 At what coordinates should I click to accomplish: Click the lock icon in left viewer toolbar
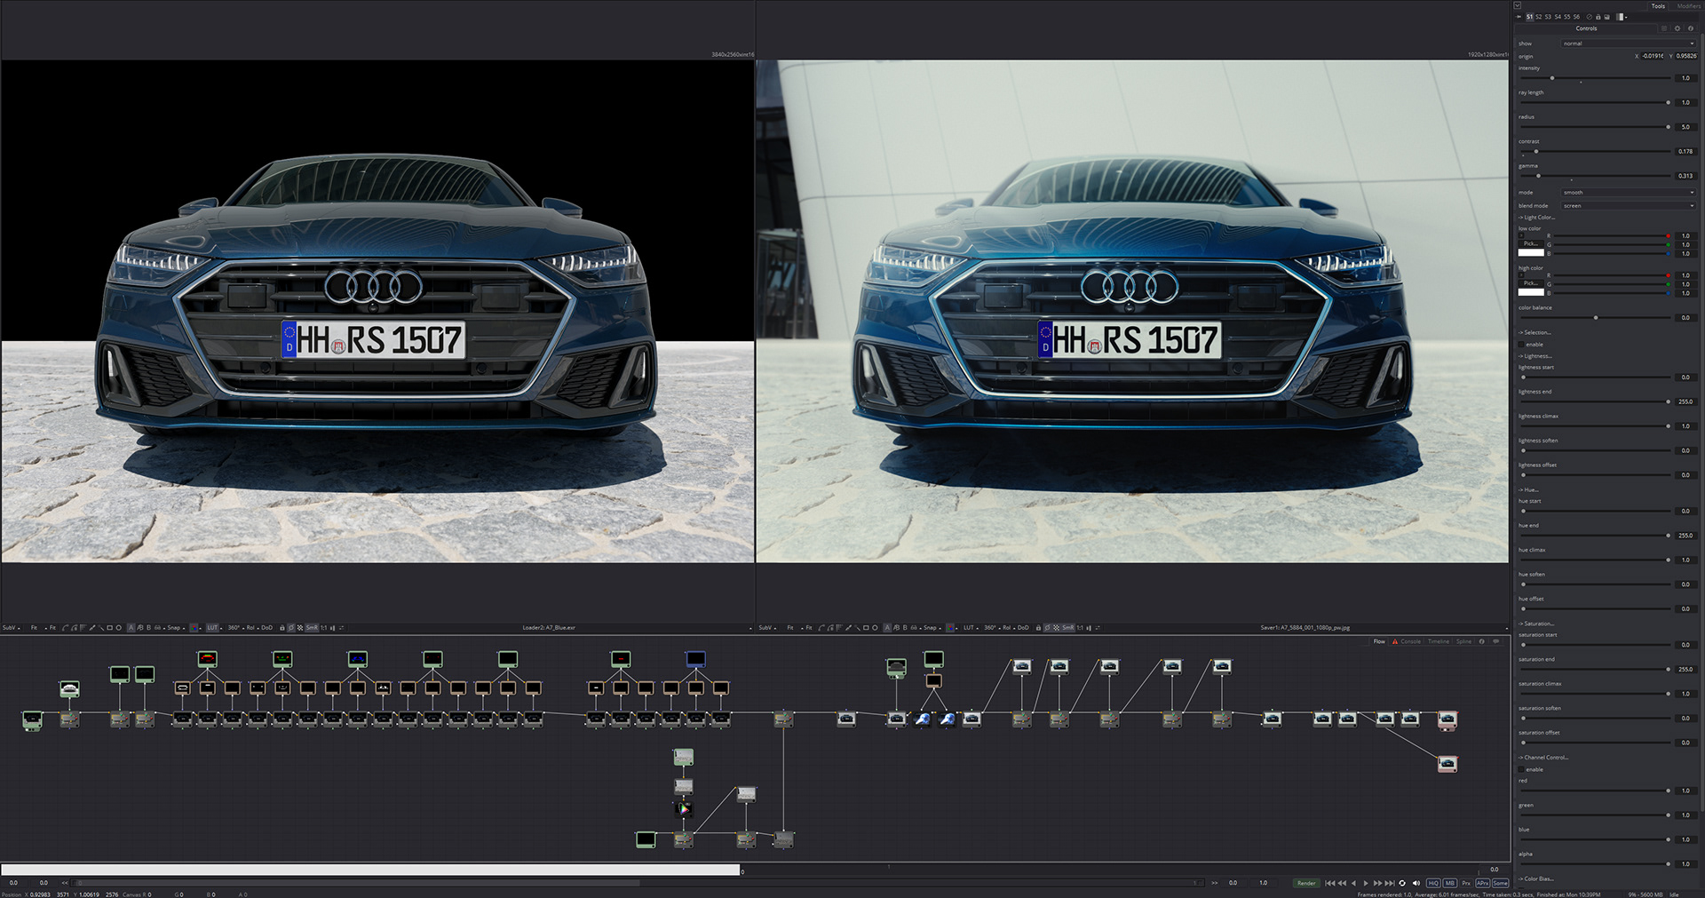point(282,628)
